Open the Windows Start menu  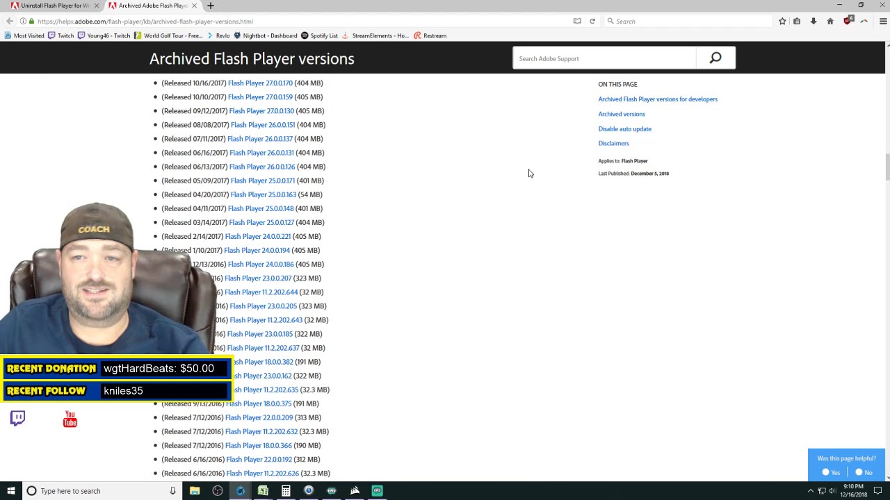[x=10, y=491]
